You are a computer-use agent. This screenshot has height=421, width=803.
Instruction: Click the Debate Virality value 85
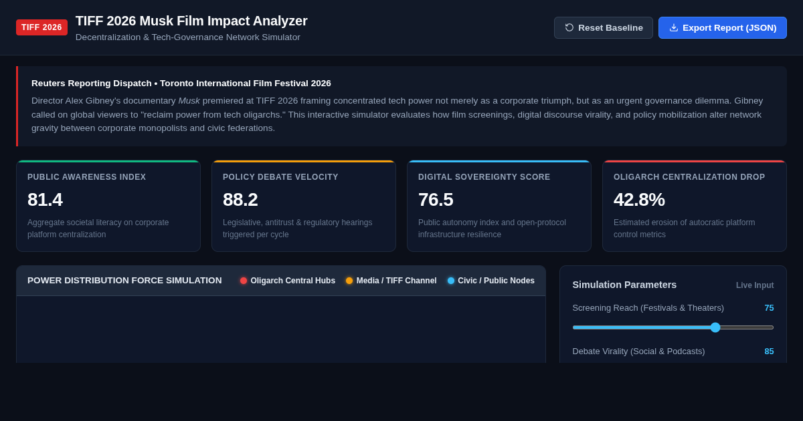click(x=769, y=352)
